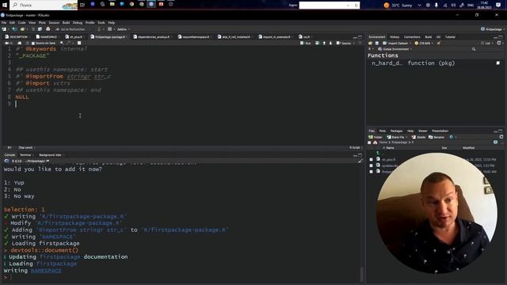Open the Debug menu

78,23
